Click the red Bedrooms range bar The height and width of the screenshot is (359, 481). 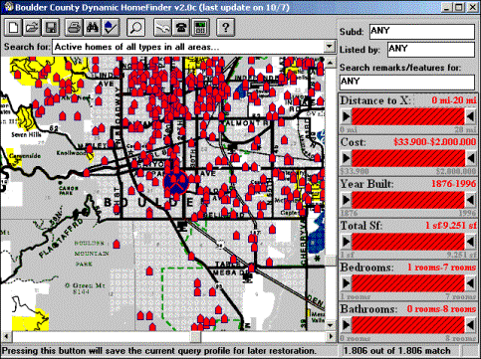tap(408, 283)
